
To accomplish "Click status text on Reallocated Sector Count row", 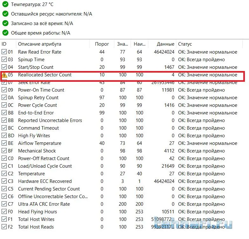I will 208,75.
